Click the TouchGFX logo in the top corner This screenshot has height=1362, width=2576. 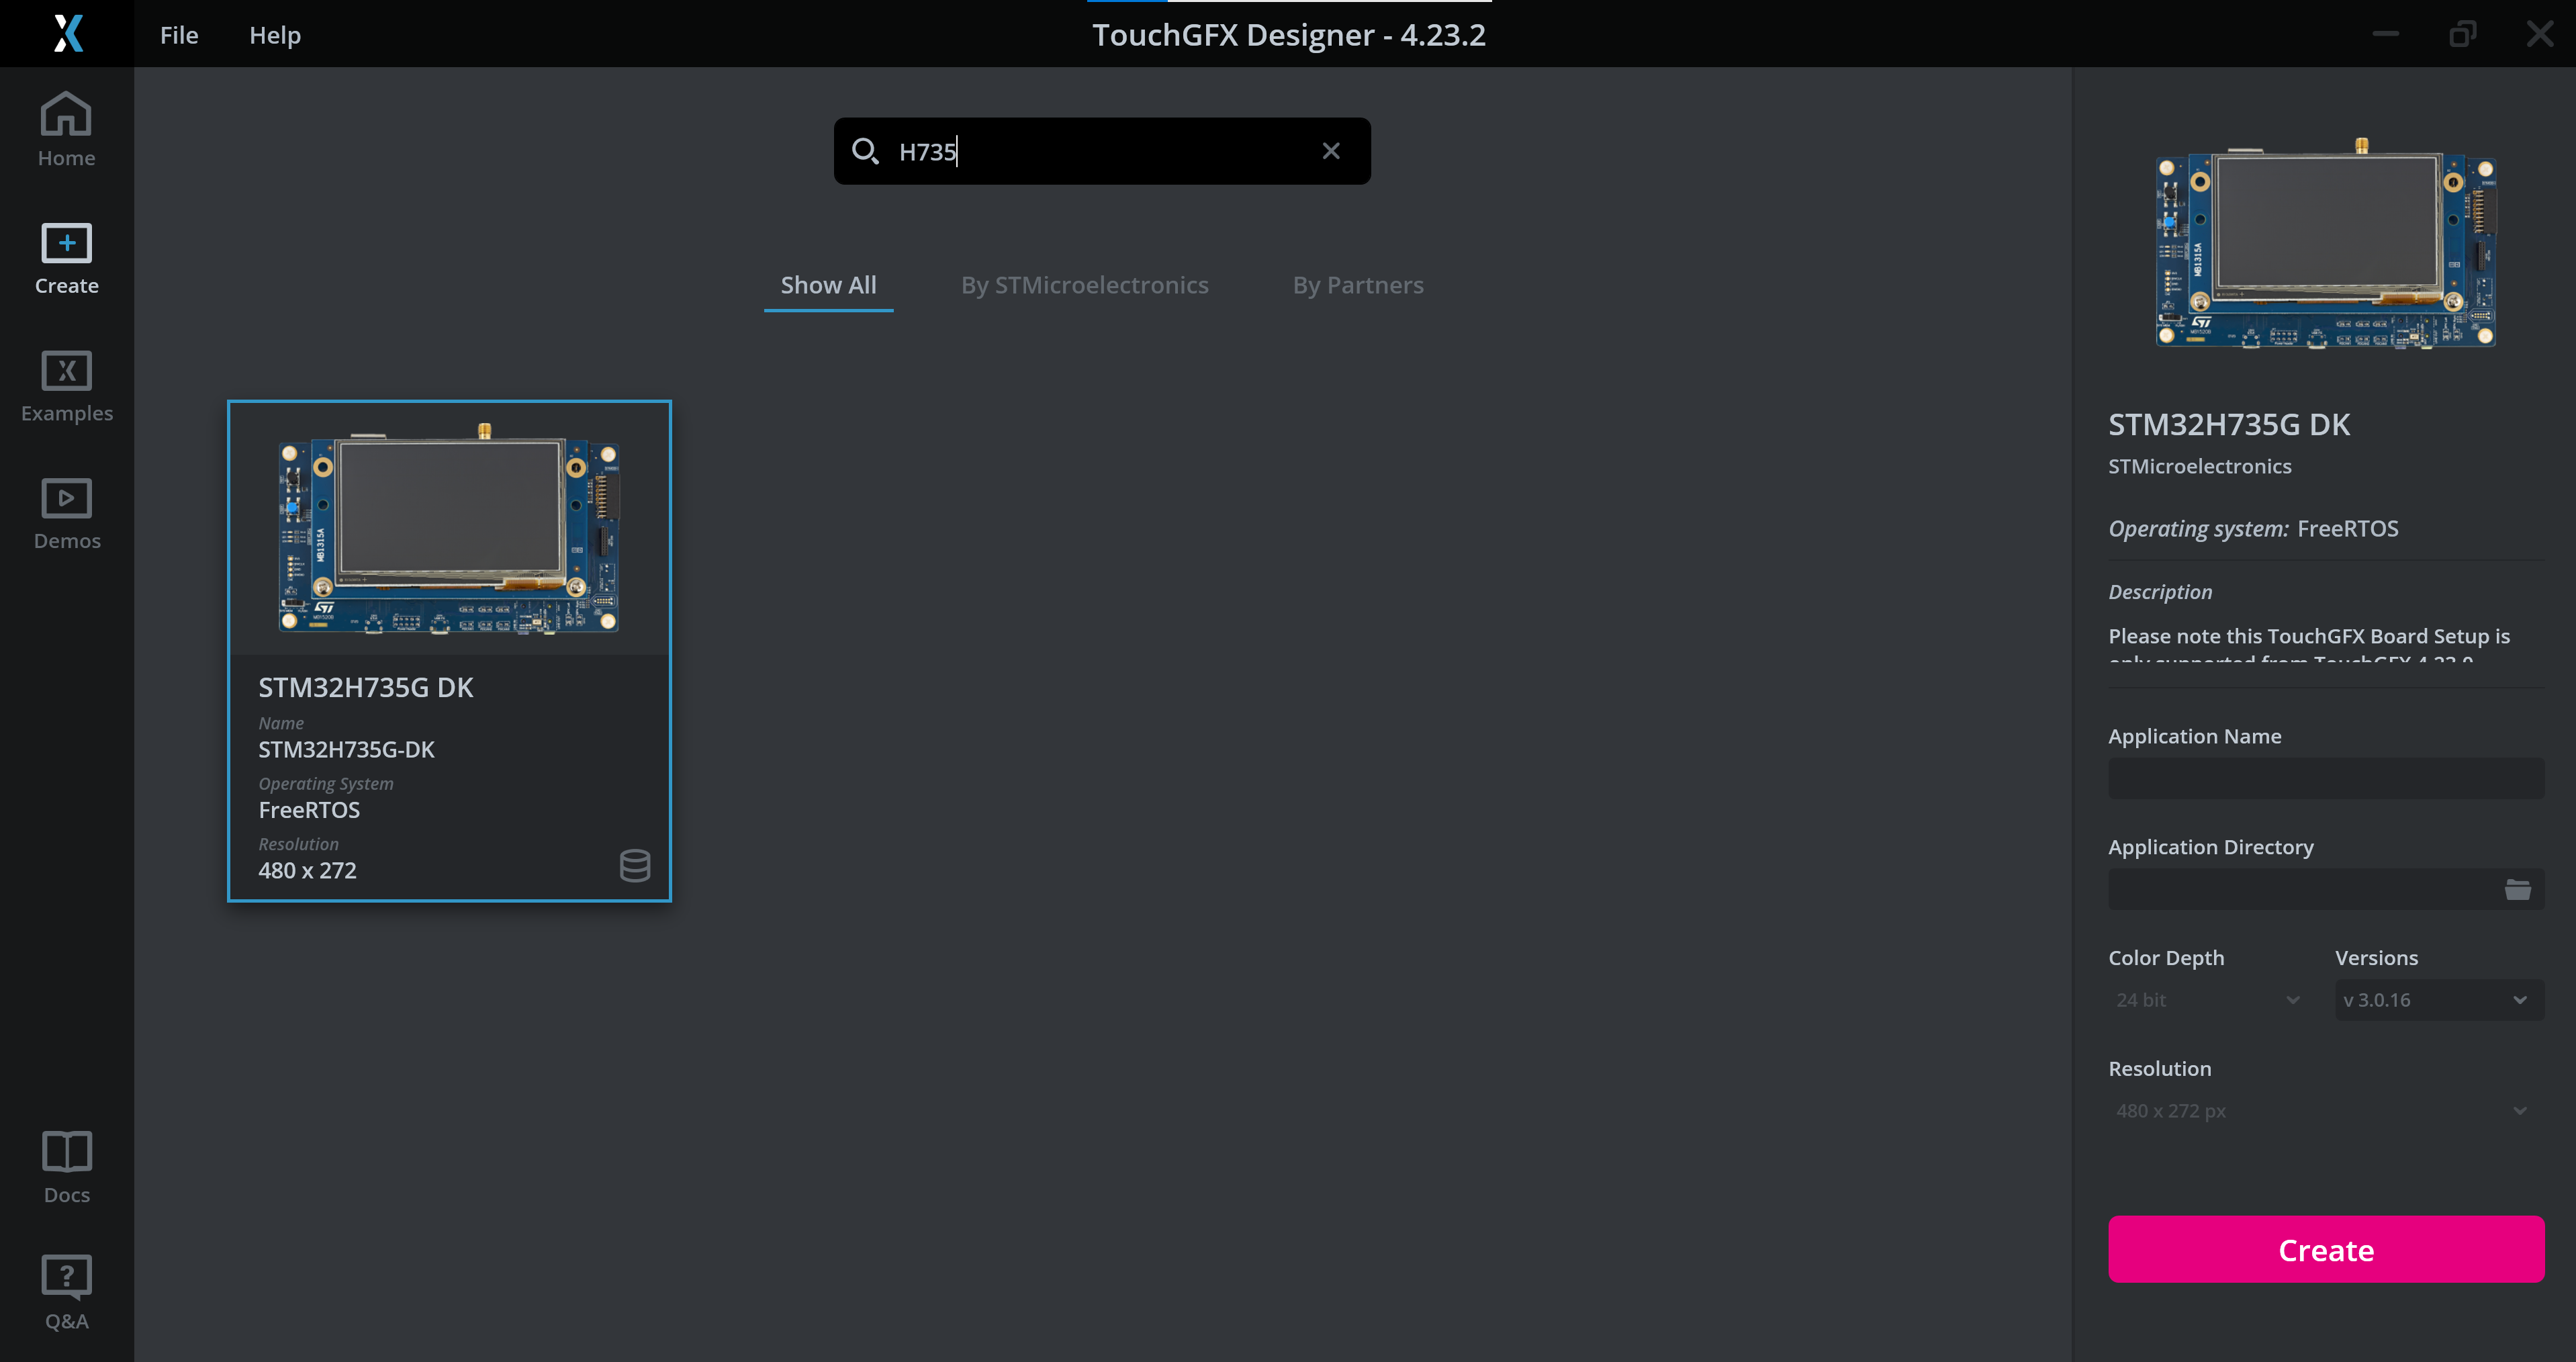(x=67, y=33)
